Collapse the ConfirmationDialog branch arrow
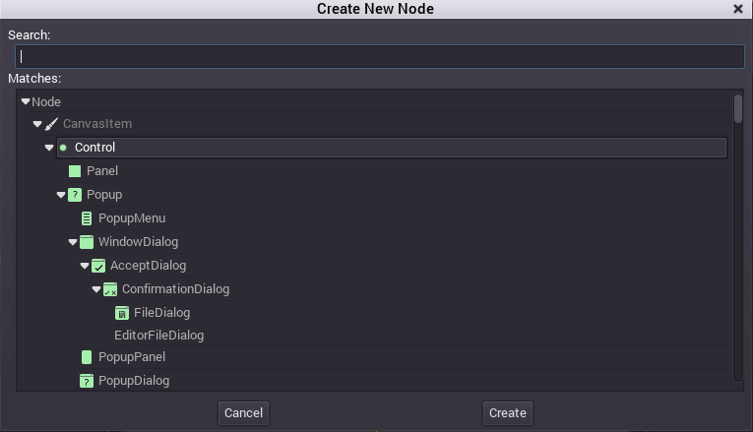Screen dimensions: 753x432 tap(96, 289)
